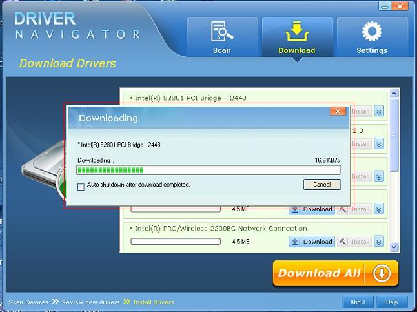Close the Driver Navigator window
Viewport: 417px width, 312px height.
(x=400, y=6)
